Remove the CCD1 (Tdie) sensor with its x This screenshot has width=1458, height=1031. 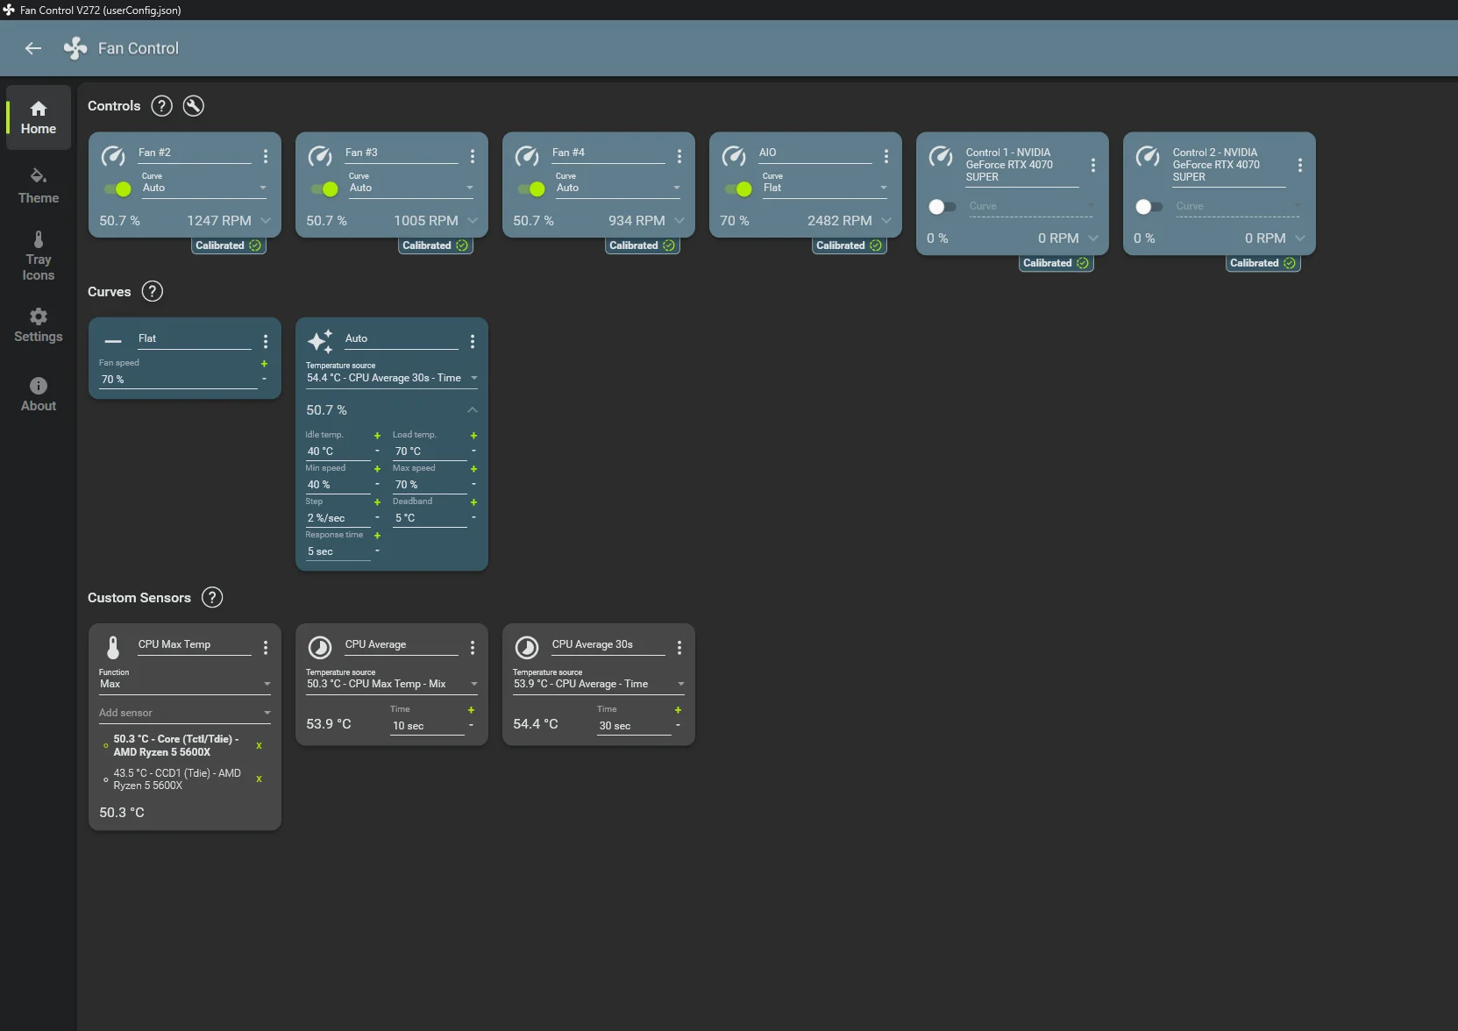point(259,779)
